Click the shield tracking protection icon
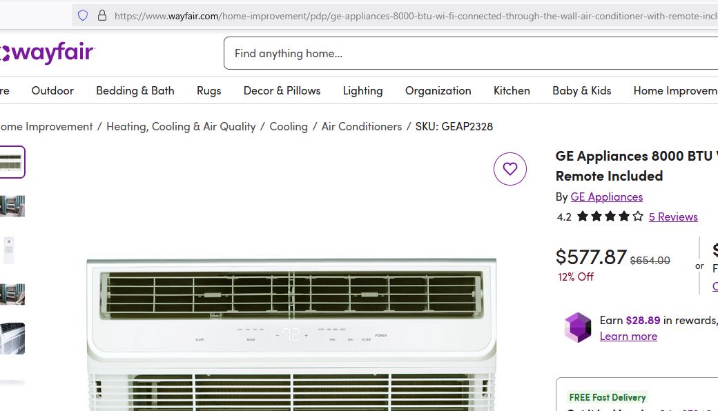 click(83, 16)
